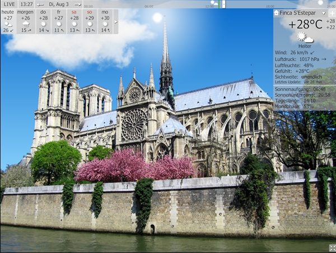Screen dimensions: 336x253
Task: Select the do forecast tile
Action: (x=43, y=21)
